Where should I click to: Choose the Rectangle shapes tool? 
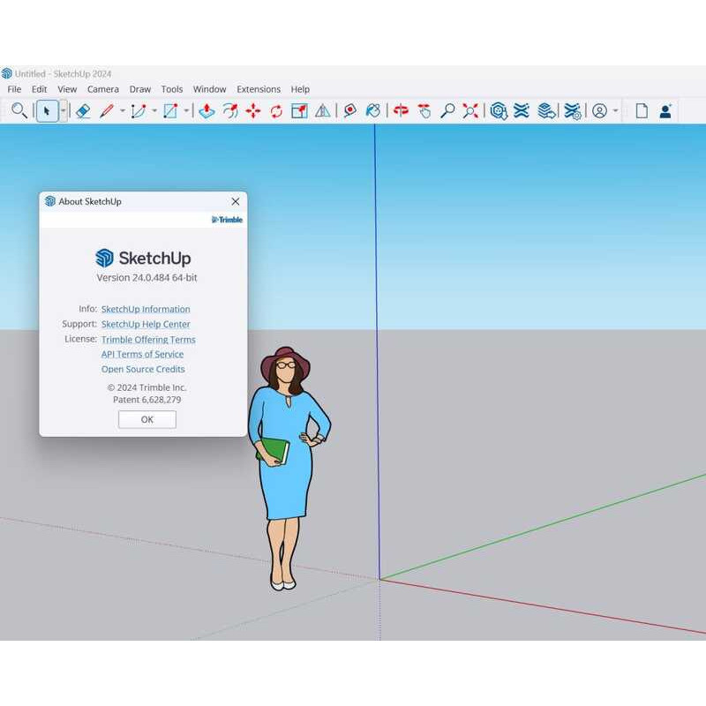click(169, 111)
